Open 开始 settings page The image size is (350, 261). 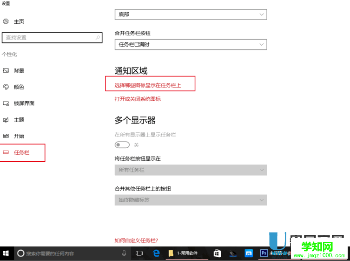(19, 136)
